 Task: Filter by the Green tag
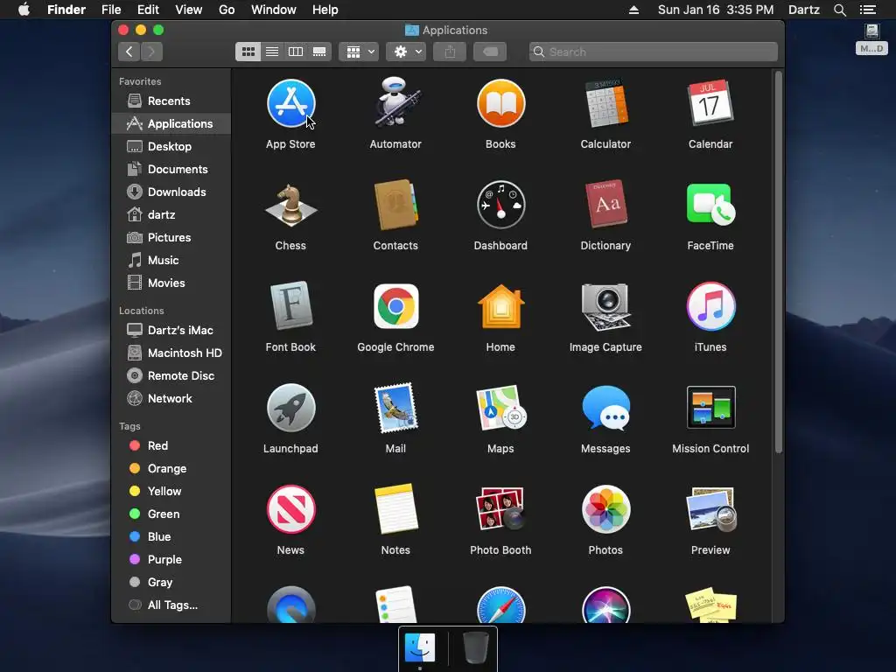(171, 514)
